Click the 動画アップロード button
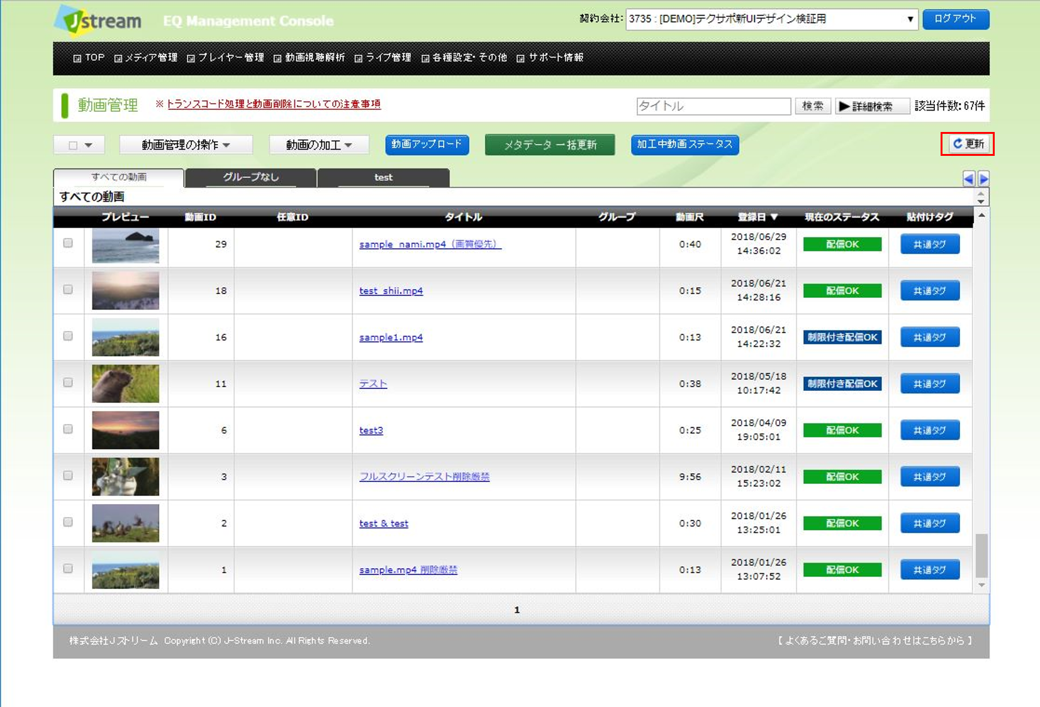The width and height of the screenshot is (1040, 707). tap(427, 145)
